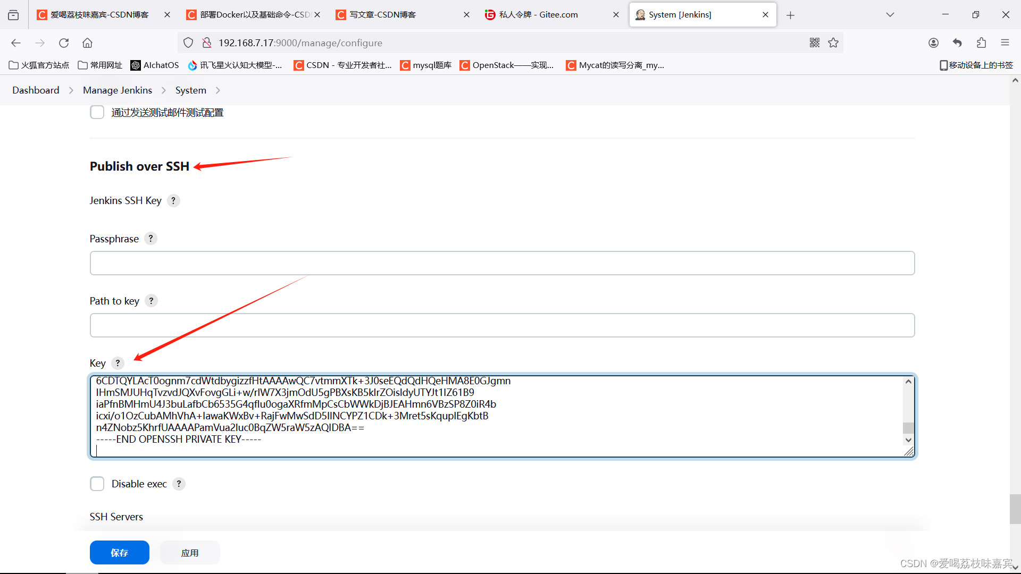The width and height of the screenshot is (1021, 574).
Task: Open the 常用网址 bookmark folder
Action: pyautogui.click(x=100, y=65)
